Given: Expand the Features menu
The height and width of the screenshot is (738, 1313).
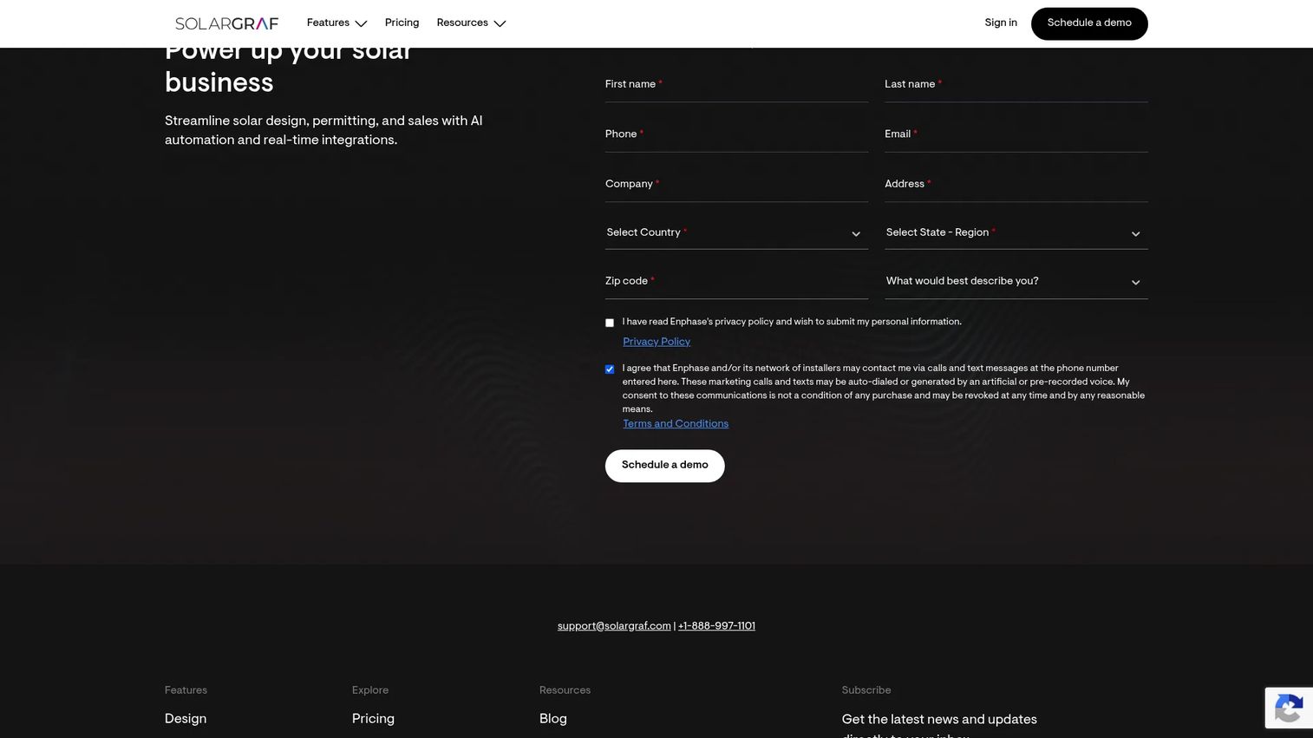Looking at the screenshot, I should click(x=336, y=23).
